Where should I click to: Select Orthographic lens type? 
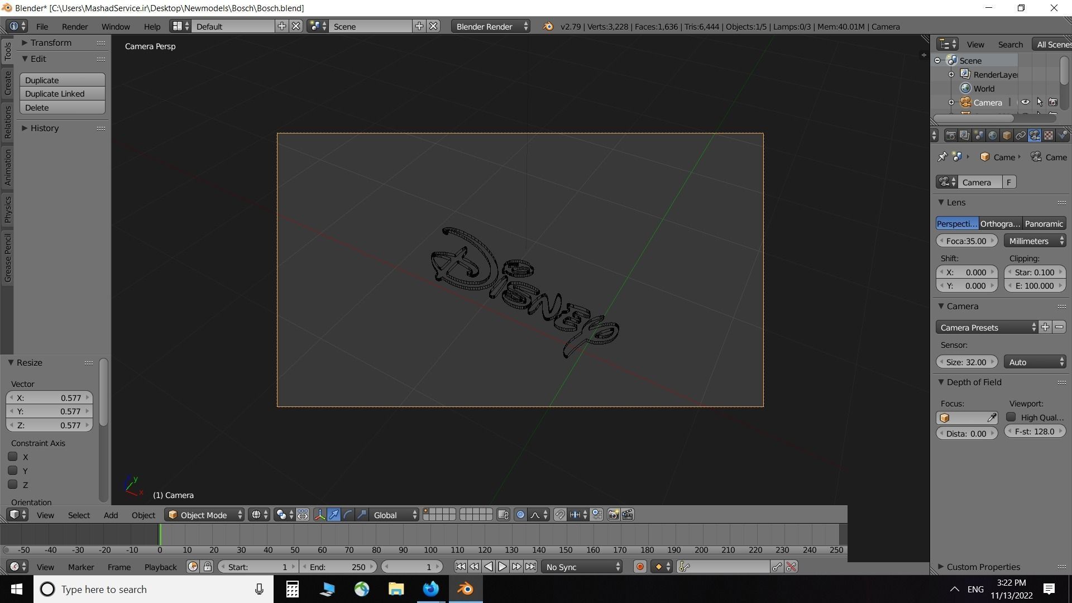point(1001,223)
